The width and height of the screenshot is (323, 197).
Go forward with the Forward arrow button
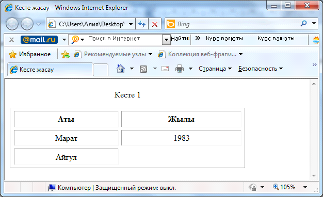click(x=27, y=24)
